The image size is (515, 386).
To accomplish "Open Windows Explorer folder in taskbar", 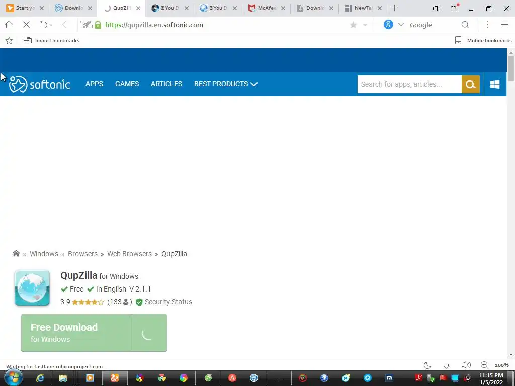I will click(x=63, y=378).
